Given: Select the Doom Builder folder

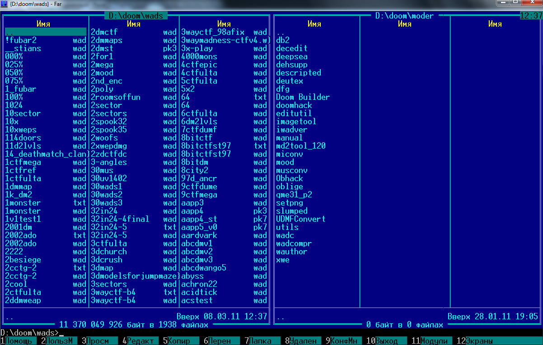Looking at the screenshot, I should (x=303, y=97).
